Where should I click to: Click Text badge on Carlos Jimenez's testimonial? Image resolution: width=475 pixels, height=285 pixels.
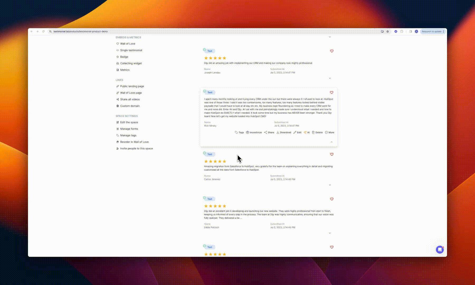210,154
